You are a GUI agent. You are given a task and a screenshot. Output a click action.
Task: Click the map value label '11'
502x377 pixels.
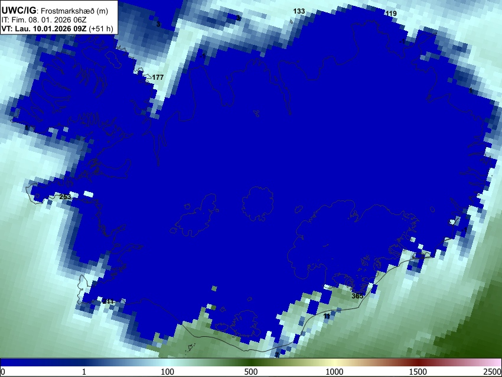(x=327, y=316)
